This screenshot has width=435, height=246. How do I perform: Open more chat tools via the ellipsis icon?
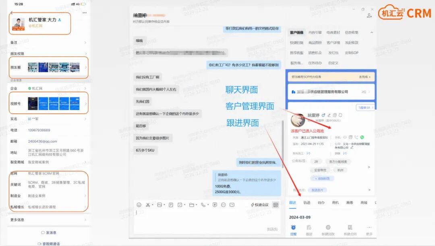(223, 205)
